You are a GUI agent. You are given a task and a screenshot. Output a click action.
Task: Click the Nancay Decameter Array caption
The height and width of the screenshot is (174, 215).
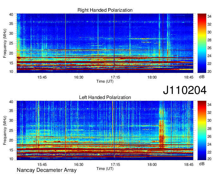(46, 170)
